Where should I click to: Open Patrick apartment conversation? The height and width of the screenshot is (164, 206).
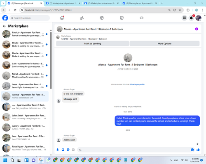point(25,34)
